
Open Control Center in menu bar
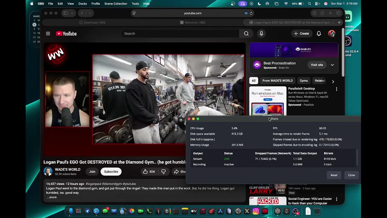click(x=317, y=4)
